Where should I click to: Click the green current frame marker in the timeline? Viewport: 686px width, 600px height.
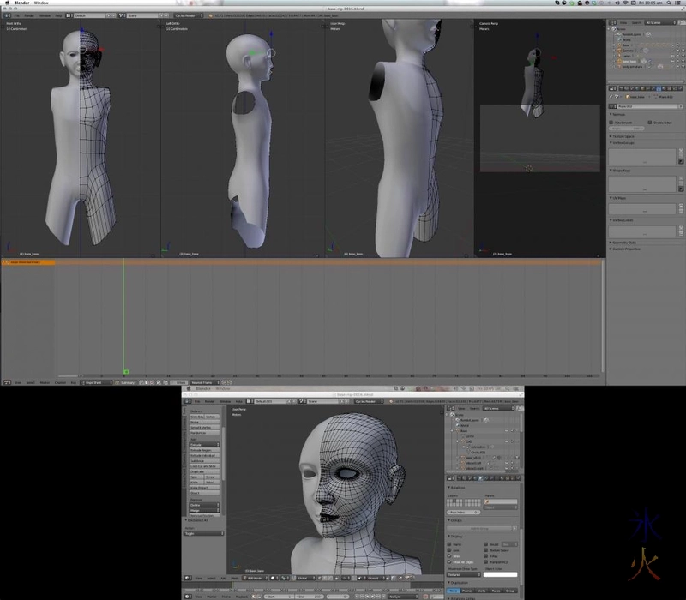coord(125,370)
